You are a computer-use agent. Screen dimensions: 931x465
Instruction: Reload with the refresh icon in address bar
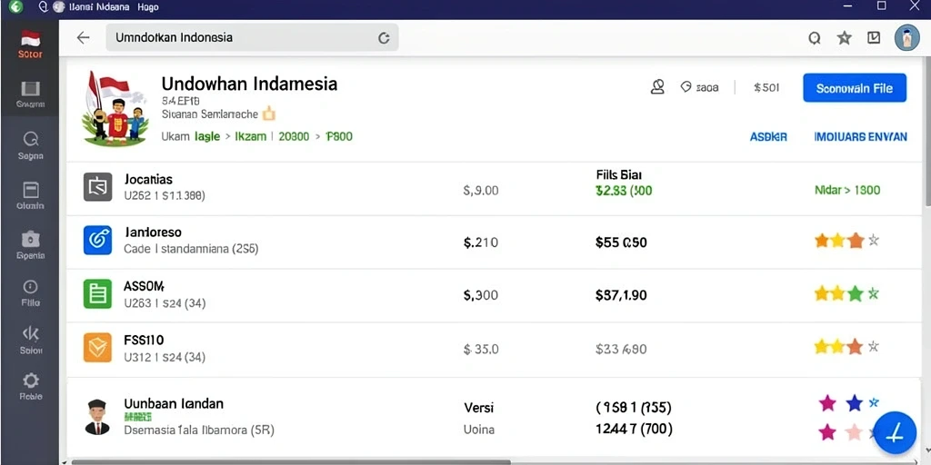[x=385, y=38]
